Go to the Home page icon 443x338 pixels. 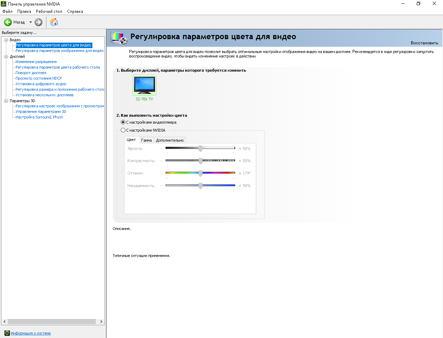[54, 22]
